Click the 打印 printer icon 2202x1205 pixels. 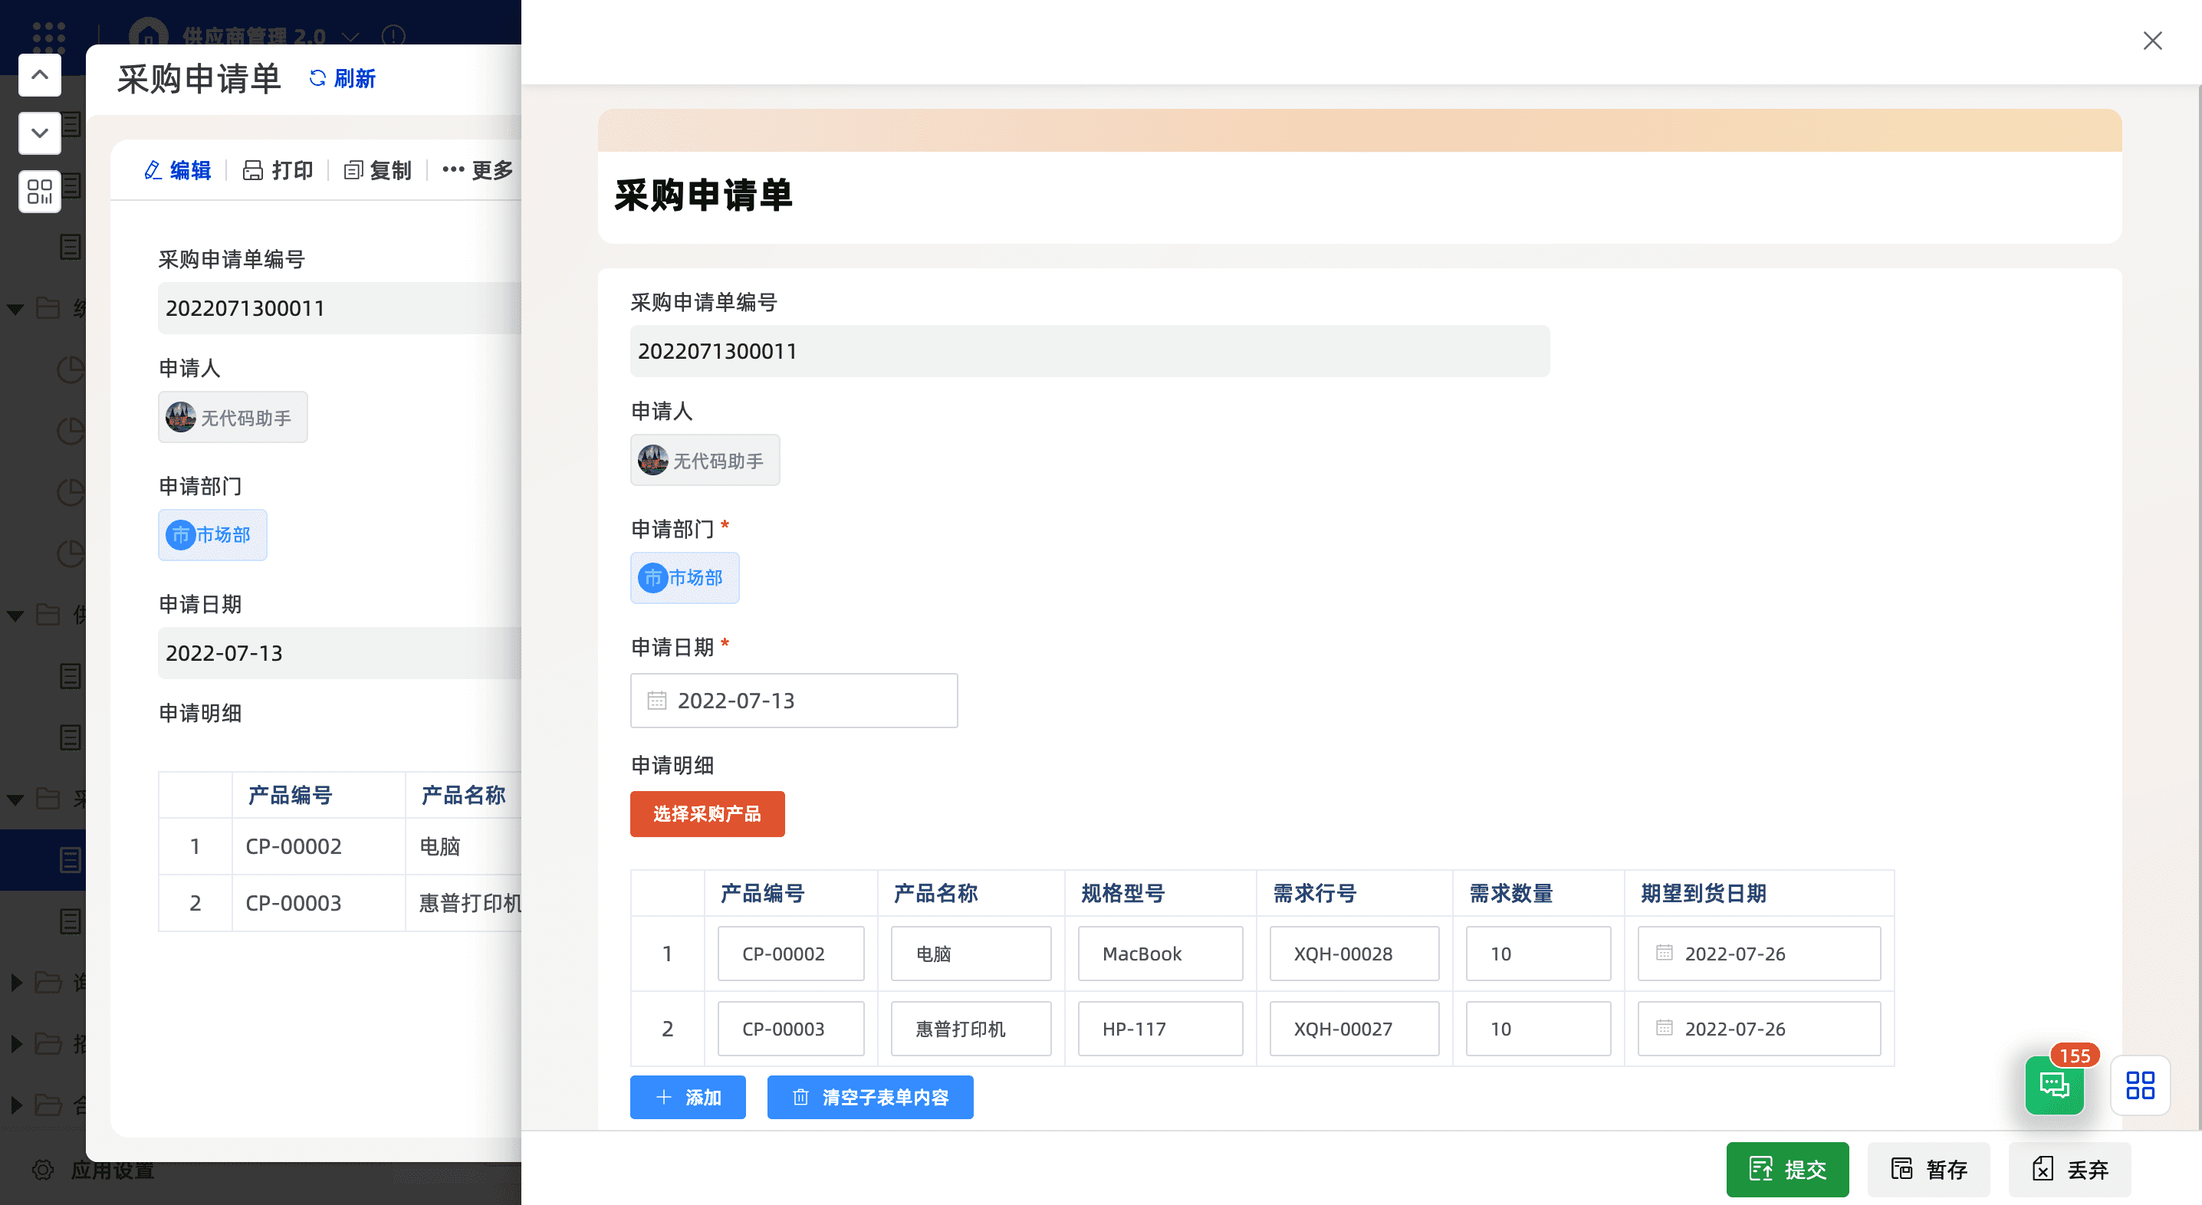coord(252,170)
